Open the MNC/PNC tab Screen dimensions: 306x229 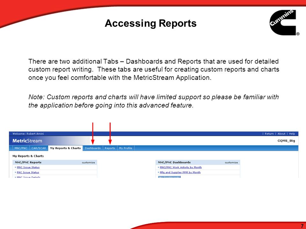(x=21, y=148)
